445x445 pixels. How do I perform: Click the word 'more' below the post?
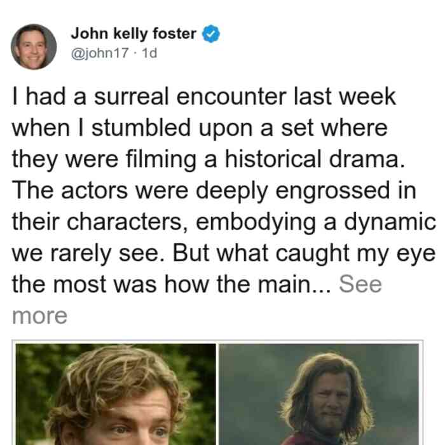pos(39,316)
